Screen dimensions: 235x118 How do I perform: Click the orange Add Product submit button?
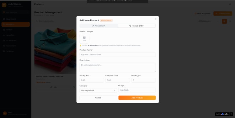click(x=137, y=98)
